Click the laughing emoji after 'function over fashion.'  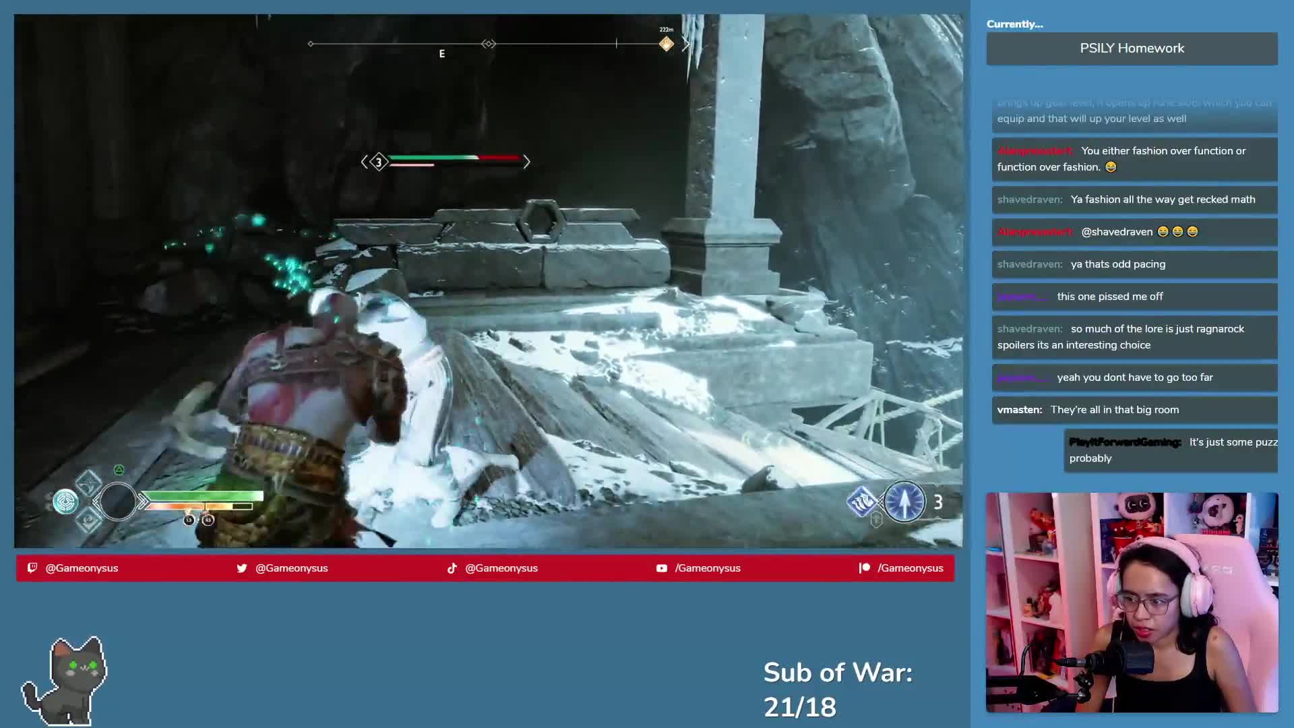(1111, 167)
